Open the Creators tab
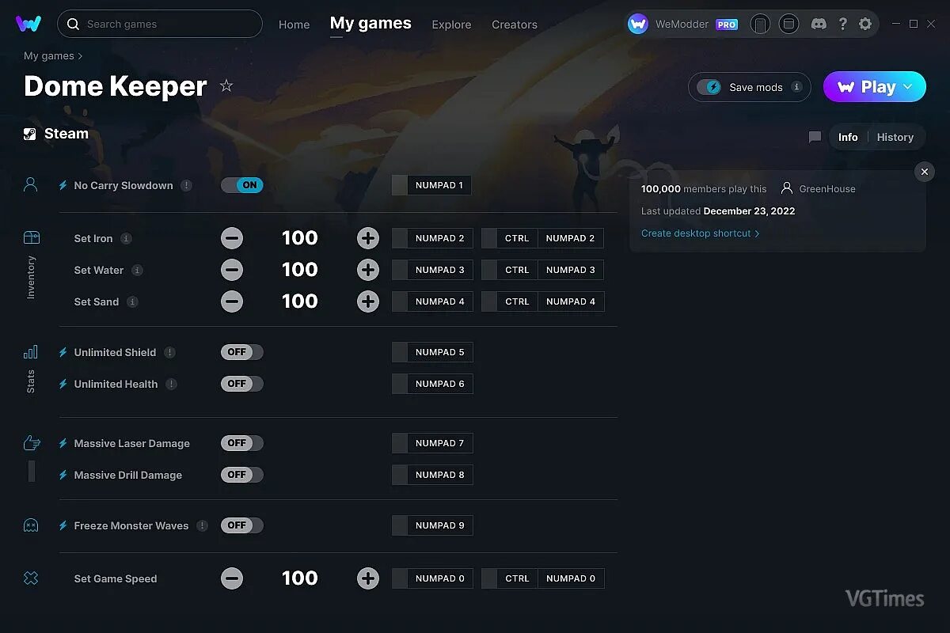950x633 pixels. [515, 25]
